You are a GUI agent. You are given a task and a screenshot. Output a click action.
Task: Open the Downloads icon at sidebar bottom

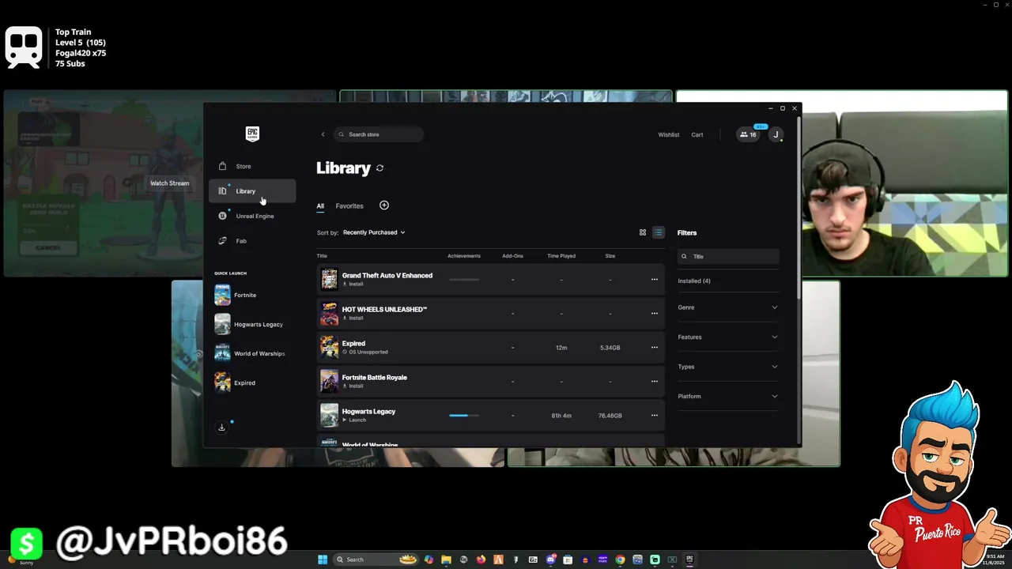tap(221, 428)
